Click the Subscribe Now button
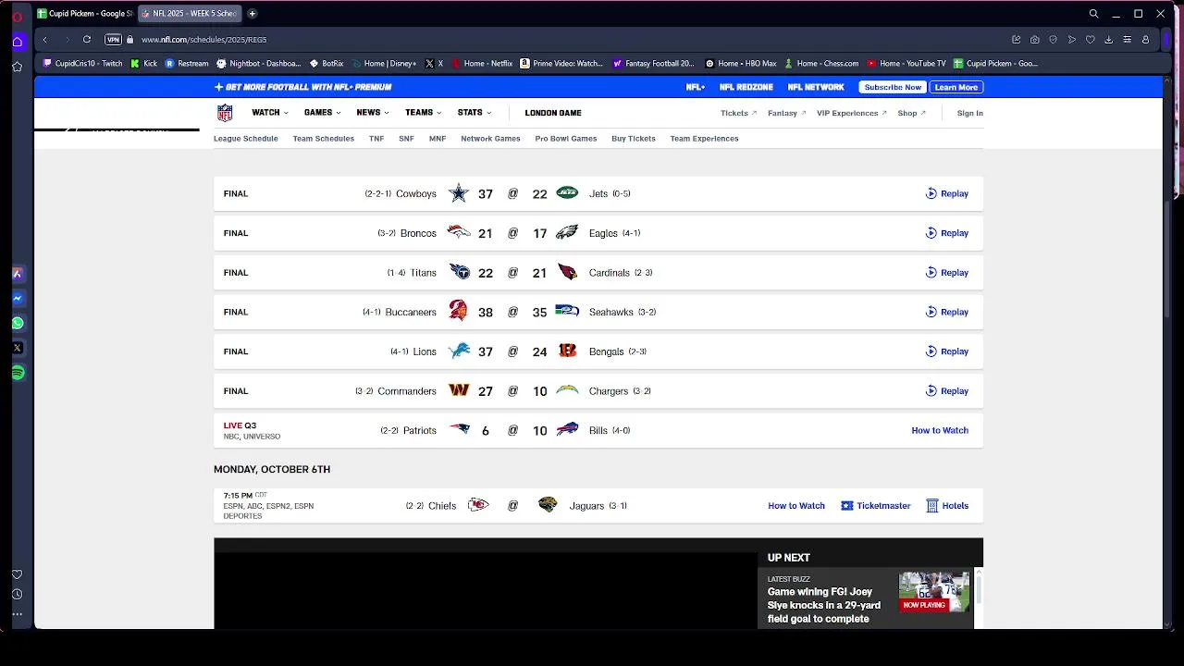This screenshot has width=1184, height=666. 893,87
